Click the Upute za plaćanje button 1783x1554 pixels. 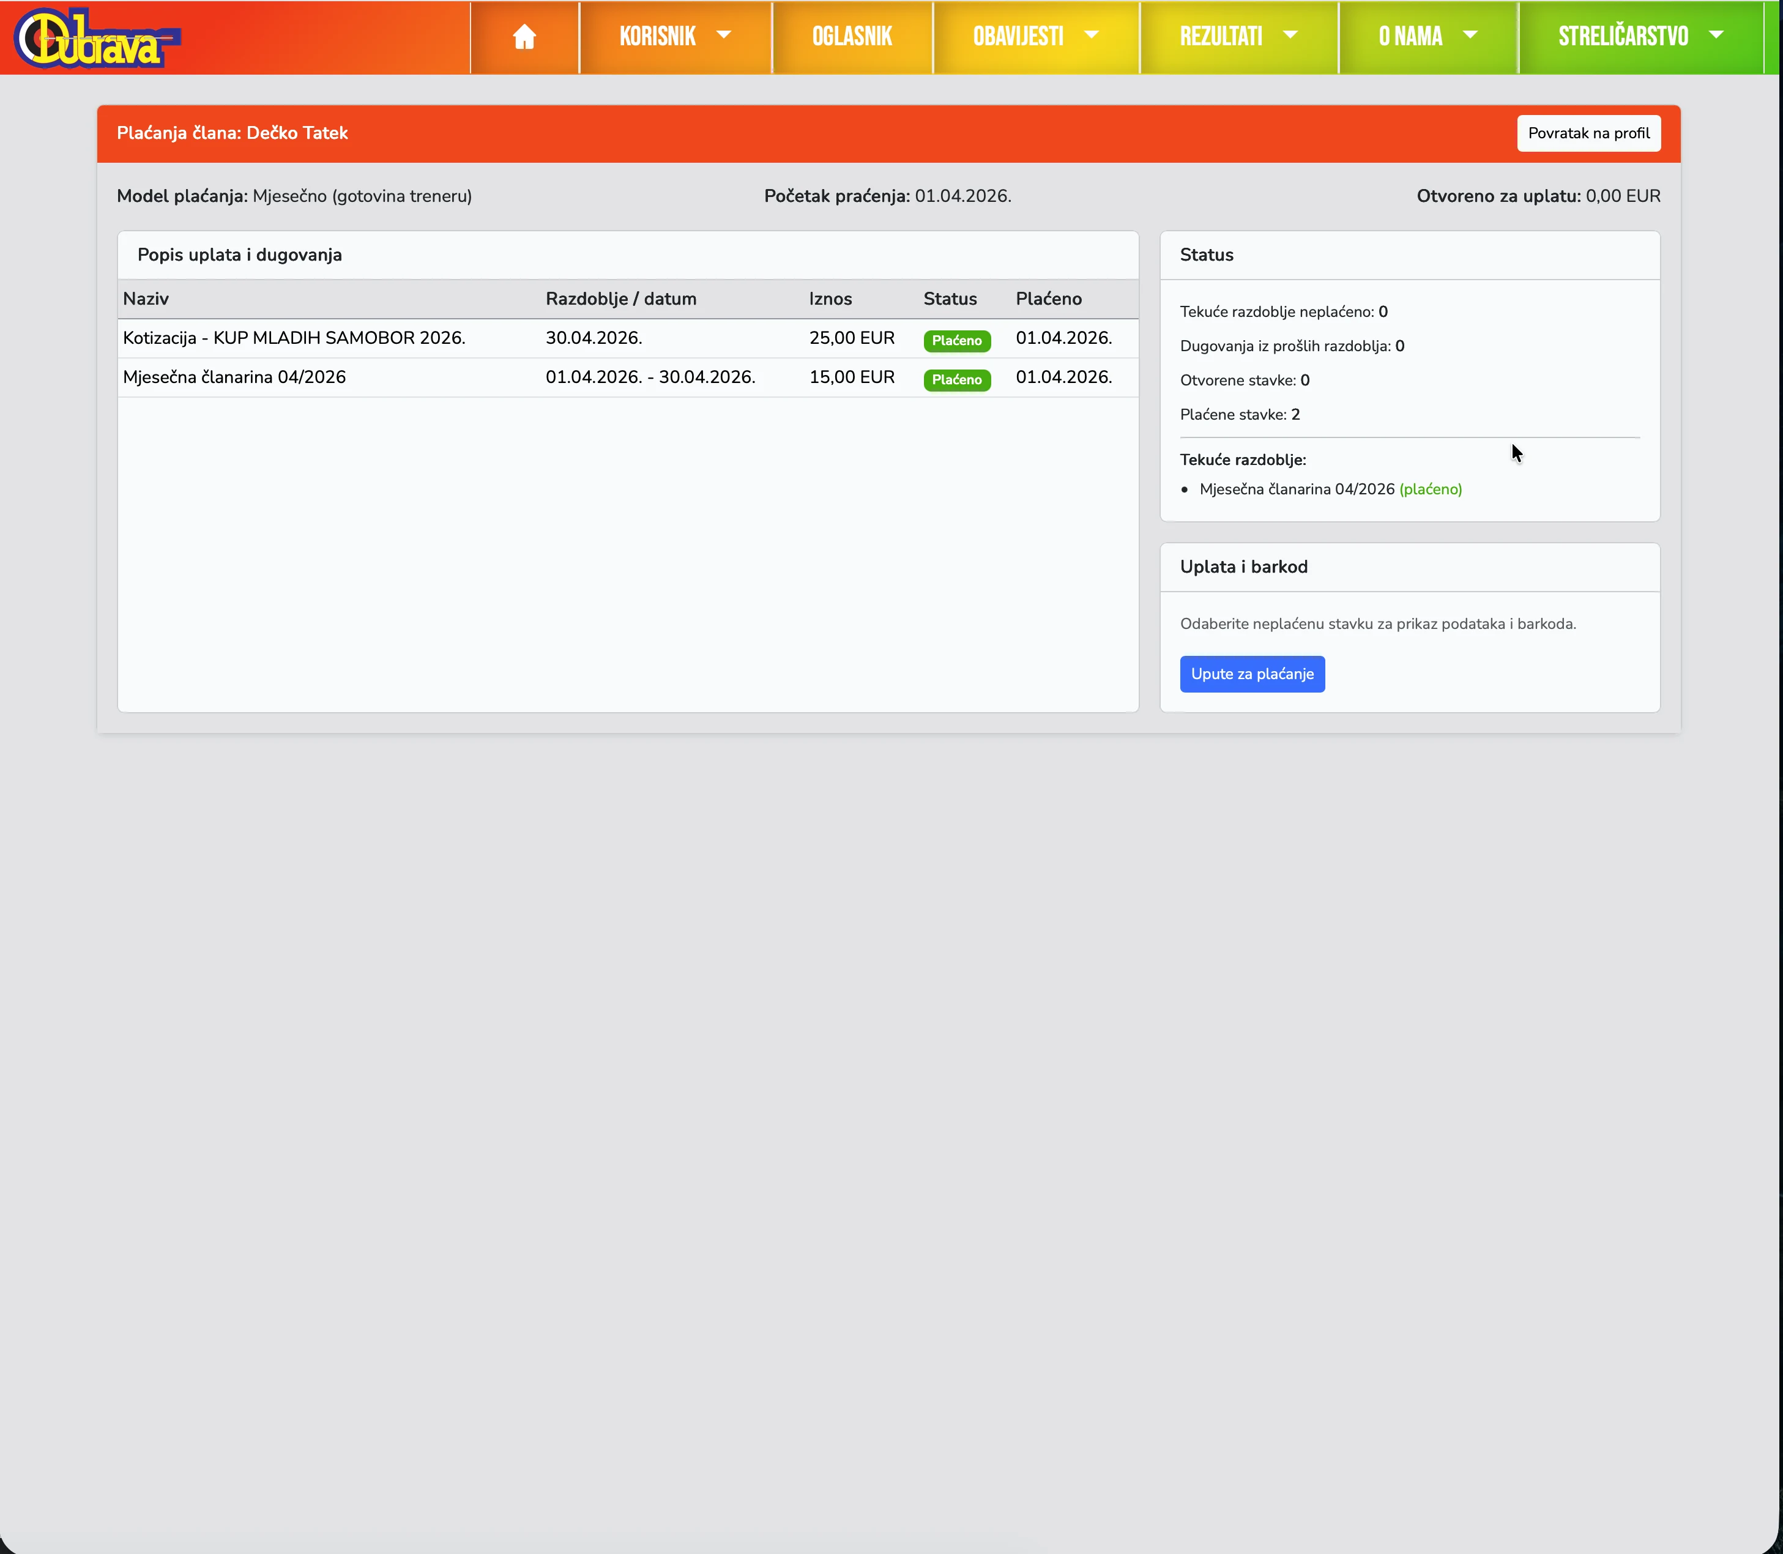pos(1251,674)
